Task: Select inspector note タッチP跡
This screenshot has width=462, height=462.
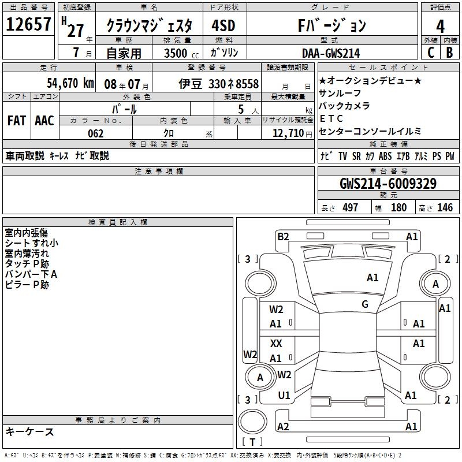Action: pyautogui.click(x=27, y=264)
